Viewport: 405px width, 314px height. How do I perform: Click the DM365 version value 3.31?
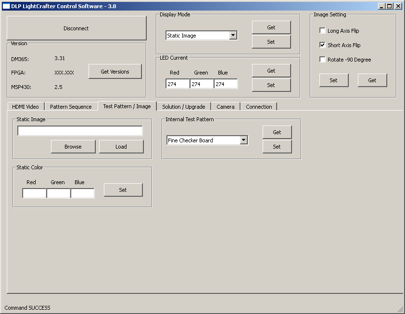pyautogui.click(x=60, y=58)
